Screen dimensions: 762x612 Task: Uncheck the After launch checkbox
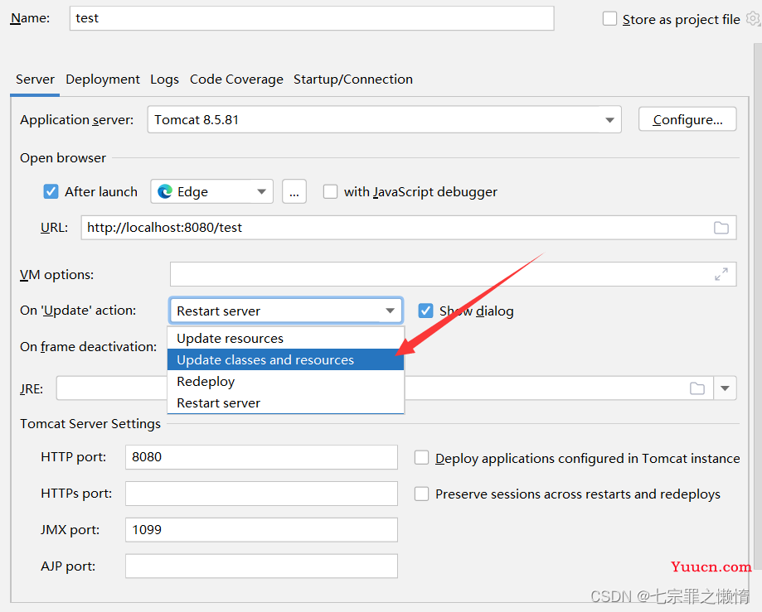(51, 191)
